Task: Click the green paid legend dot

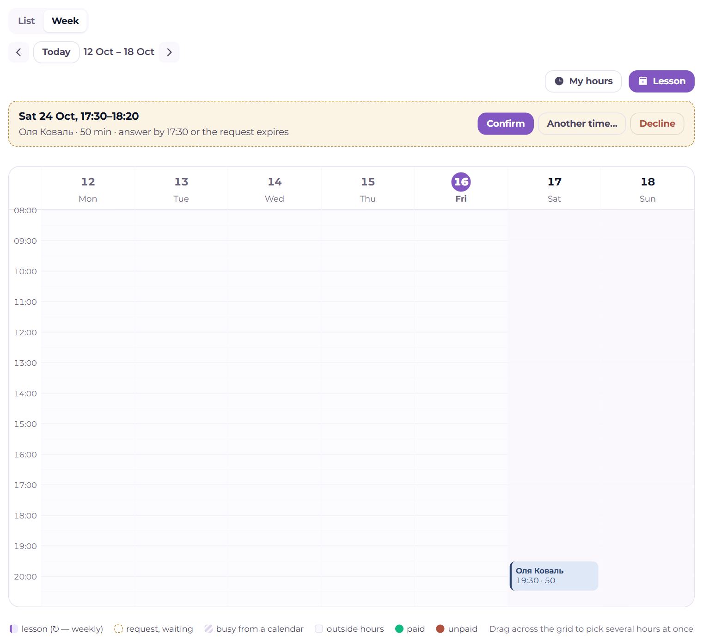Action: (399, 629)
